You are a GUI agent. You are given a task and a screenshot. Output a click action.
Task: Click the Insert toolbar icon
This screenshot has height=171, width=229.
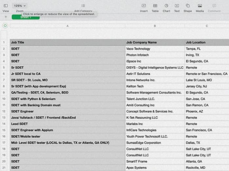pyautogui.click(x=144, y=6)
